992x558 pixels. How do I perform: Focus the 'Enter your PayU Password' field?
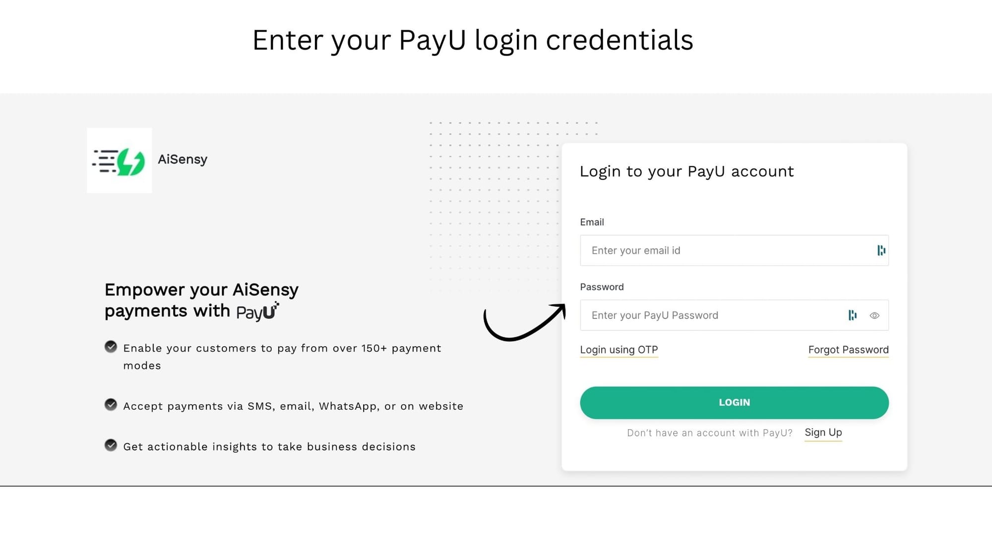709,315
